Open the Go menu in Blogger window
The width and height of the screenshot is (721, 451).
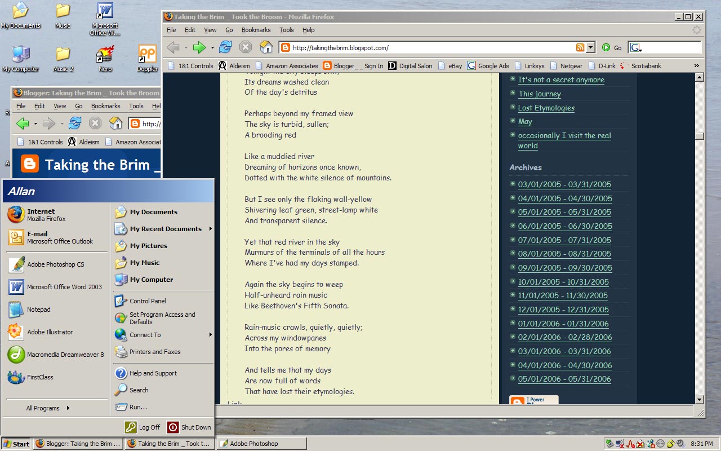[x=79, y=106]
